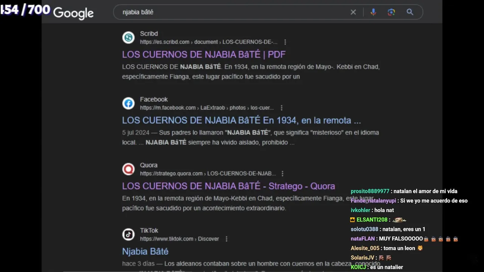The image size is (484, 272).
Task: Click chat username prosito8889977
Action: 370,191
